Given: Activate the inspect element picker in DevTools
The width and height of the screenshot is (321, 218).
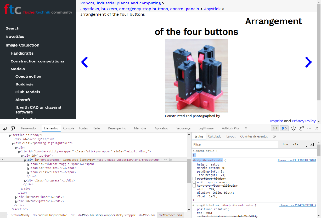Looking at the screenshot, I should point(4,128).
